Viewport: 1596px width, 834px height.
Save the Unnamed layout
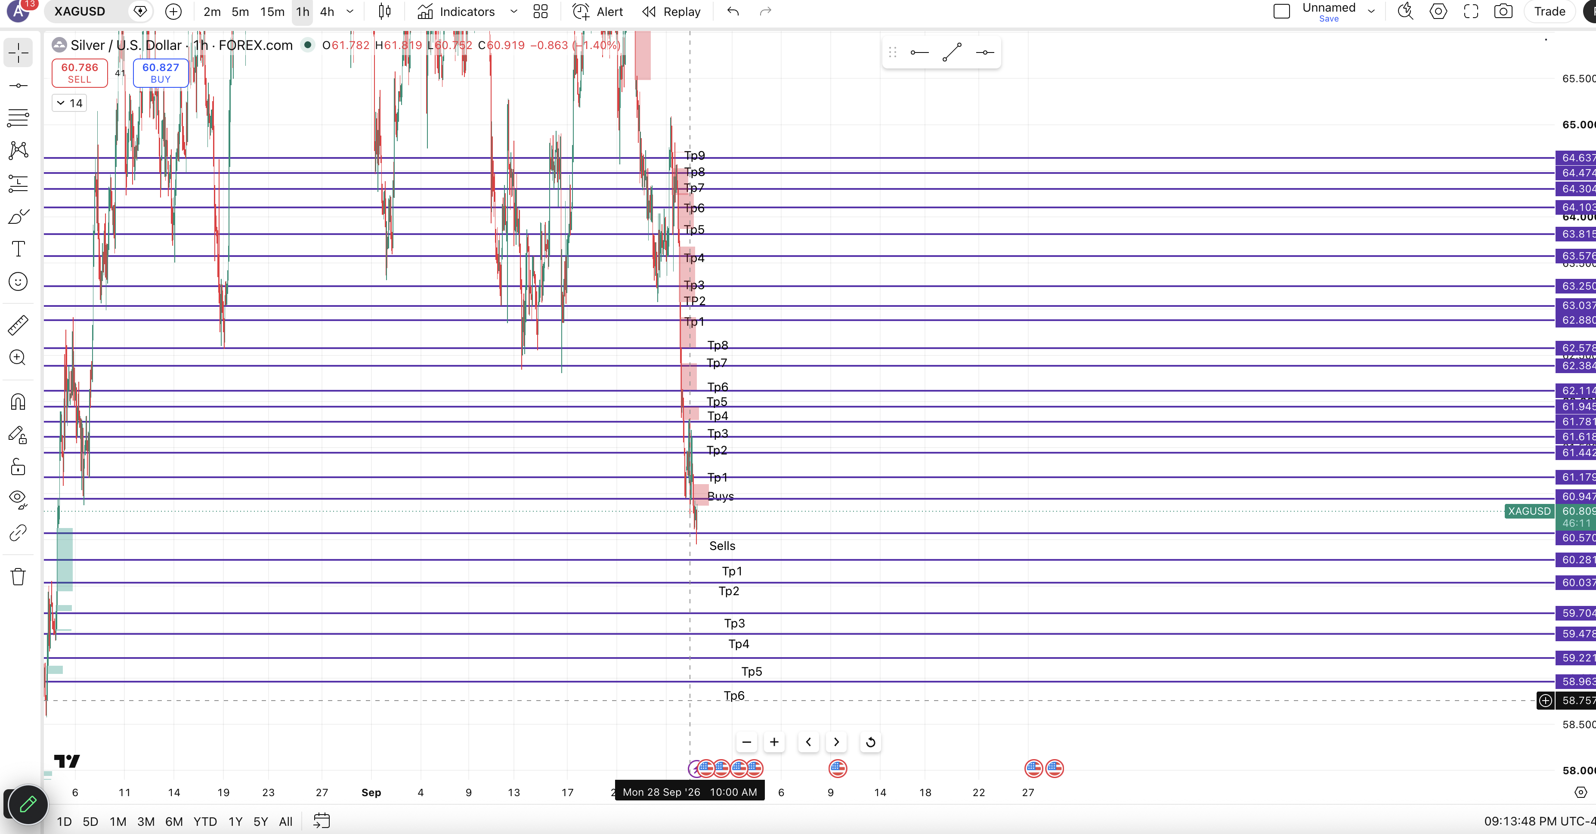coord(1328,19)
